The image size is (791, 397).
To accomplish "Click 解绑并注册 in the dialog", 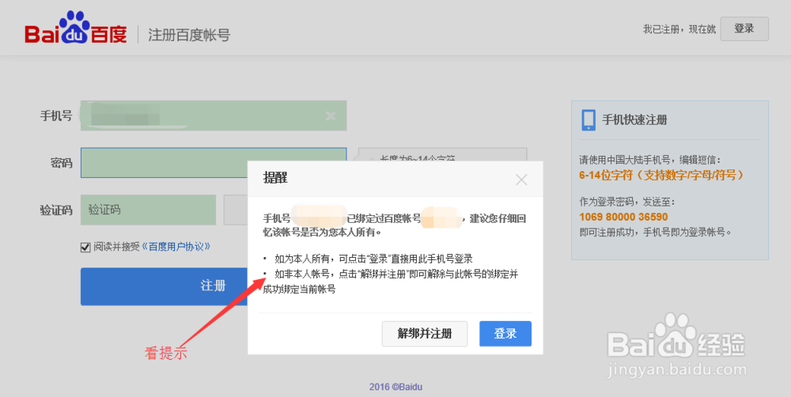I will tap(424, 334).
